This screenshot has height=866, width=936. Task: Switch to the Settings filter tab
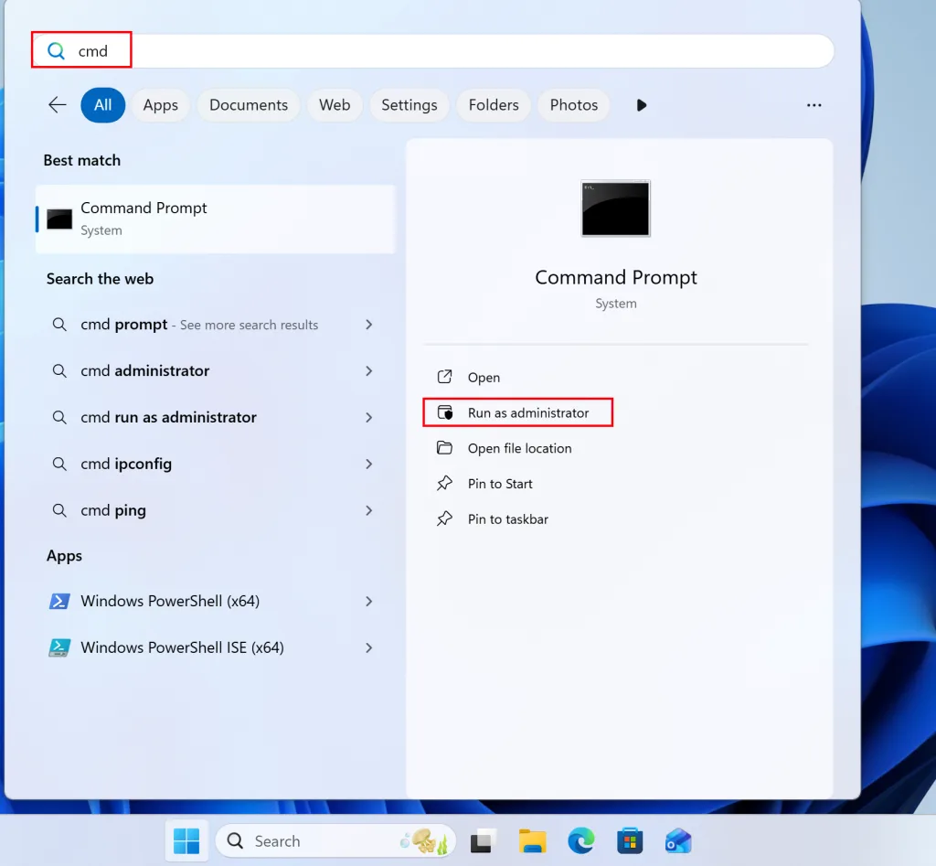(x=409, y=104)
